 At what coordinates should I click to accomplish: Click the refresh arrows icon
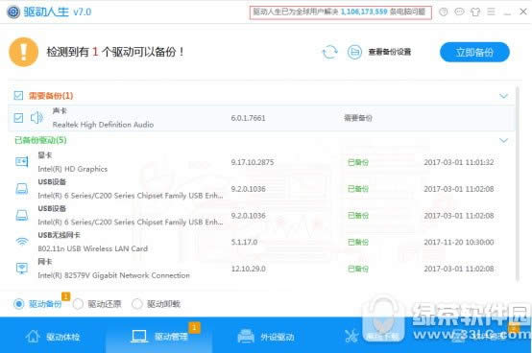pos(329,52)
